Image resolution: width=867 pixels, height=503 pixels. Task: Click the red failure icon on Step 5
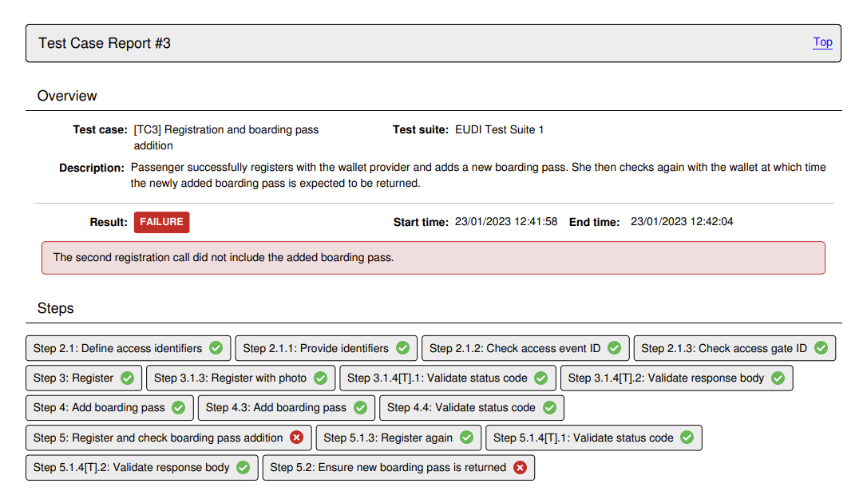295,438
